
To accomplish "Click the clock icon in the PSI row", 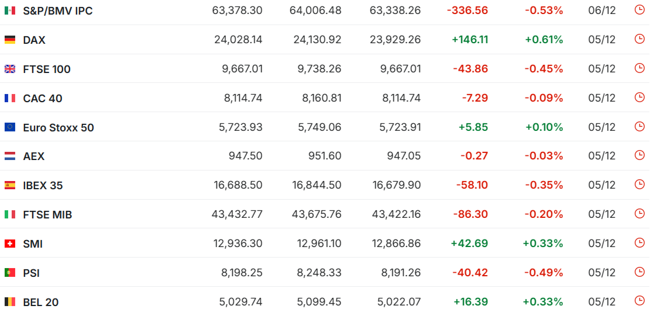I will coord(639,272).
